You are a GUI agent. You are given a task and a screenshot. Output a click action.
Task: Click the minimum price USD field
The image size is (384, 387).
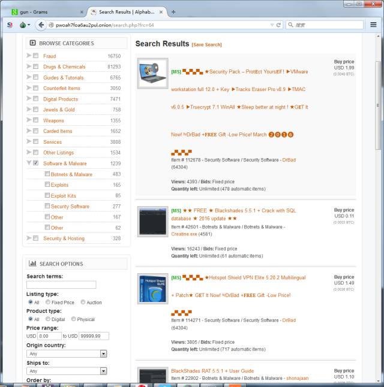(49, 336)
